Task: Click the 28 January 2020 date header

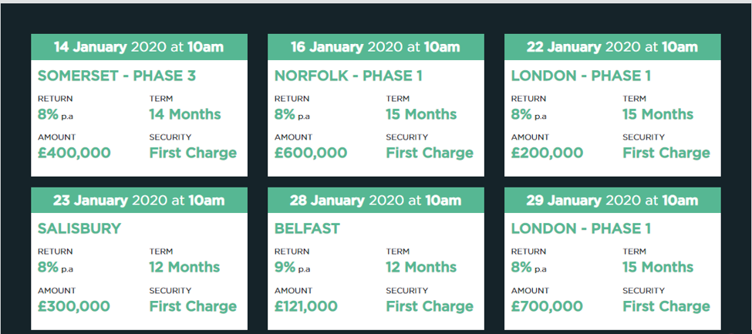Action: click(x=376, y=200)
